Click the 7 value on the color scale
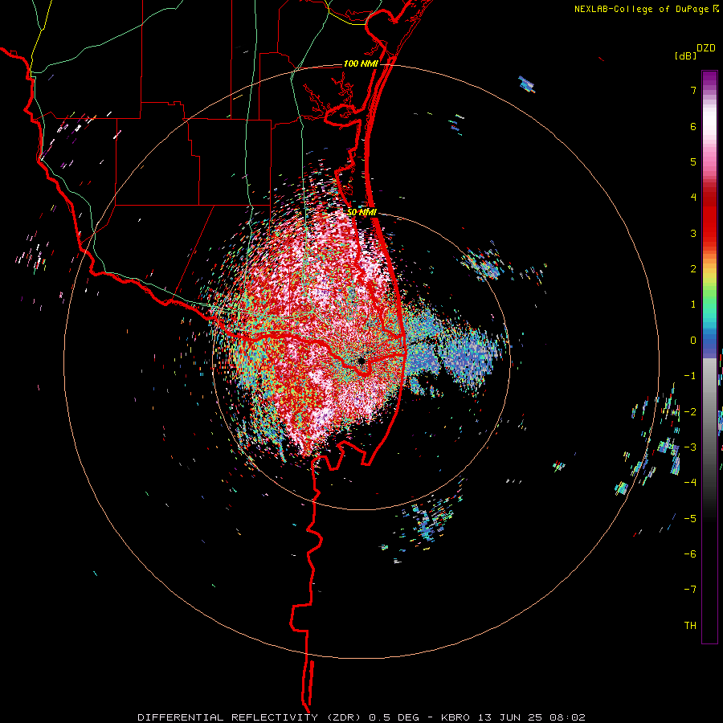Image resolution: width=723 pixels, height=723 pixels. [x=693, y=90]
